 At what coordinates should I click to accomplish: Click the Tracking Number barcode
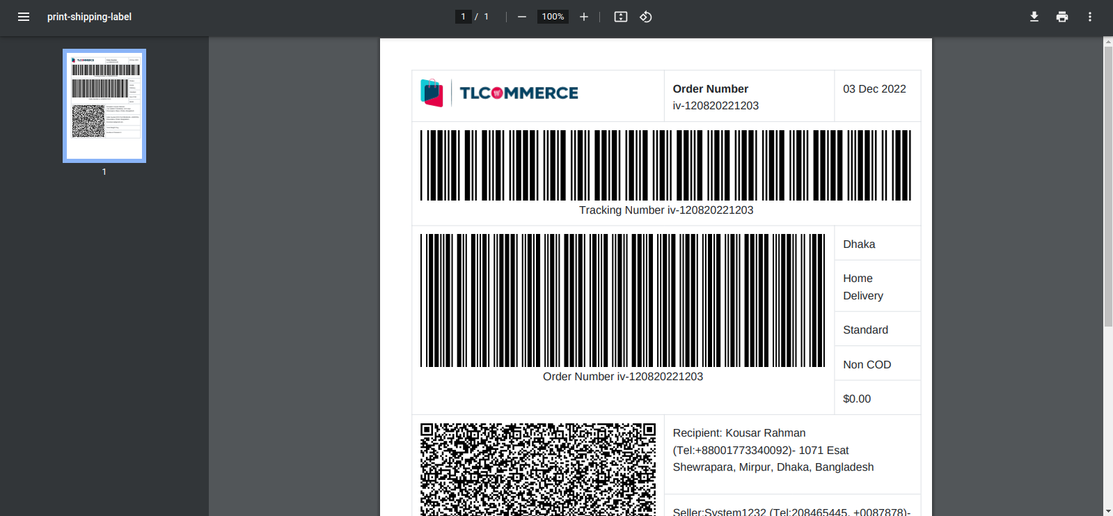coord(665,165)
